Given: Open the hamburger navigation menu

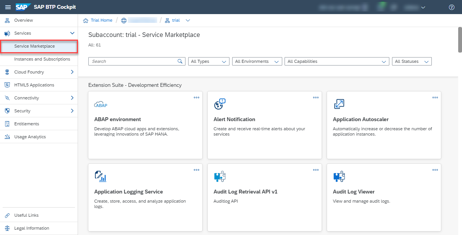Looking at the screenshot, I should pyautogui.click(x=8, y=7).
